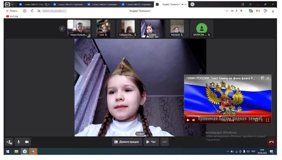Select Матвей participant thumbnail
This screenshot has width=282, height=160.
(x=177, y=29)
